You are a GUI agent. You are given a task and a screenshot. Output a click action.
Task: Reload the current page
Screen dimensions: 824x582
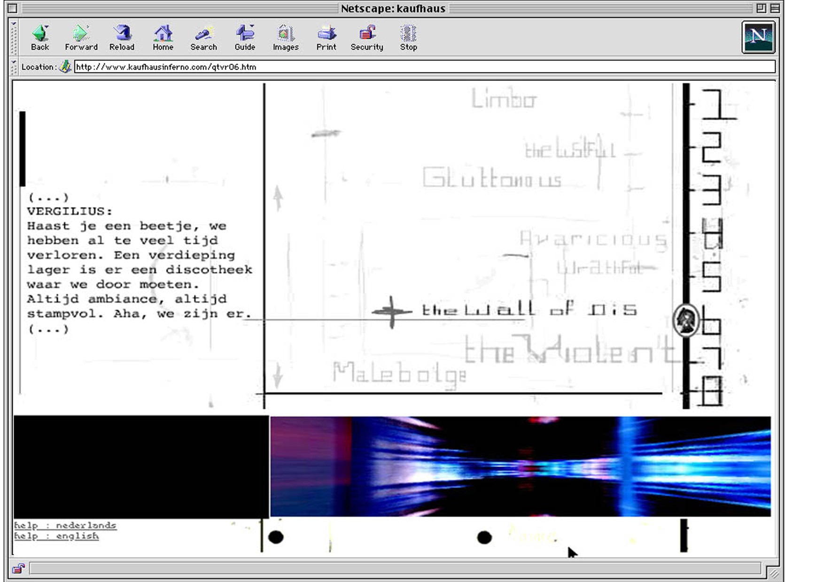pos(122,38)
